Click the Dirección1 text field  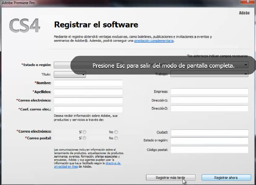pyautogui.click(x=210, y=100)
